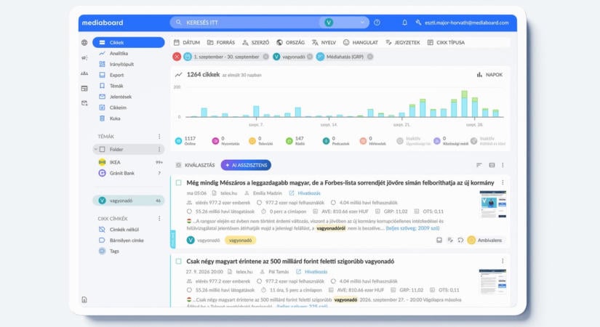Open the ORSZÁG filter dropdown
This screenshot has height=327, width=600.
pos(290,42)
